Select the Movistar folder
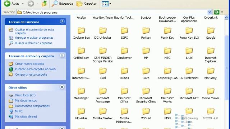Viewport: 230px width, 129px height. coord(81,114)
